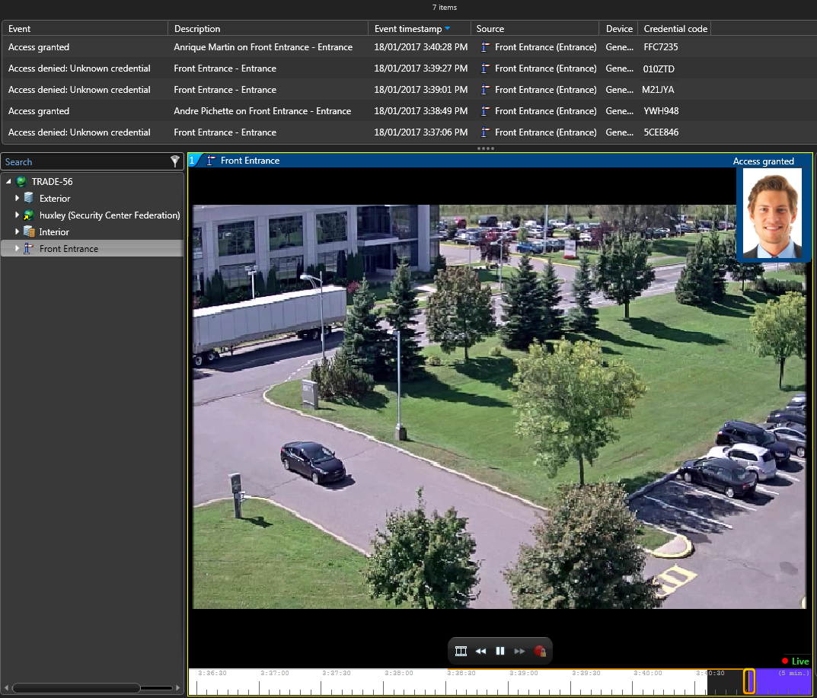The image size is (817, 698).
Task: Click the filmstrip thumbnails icon in playback controls
Action: [461, 651]
